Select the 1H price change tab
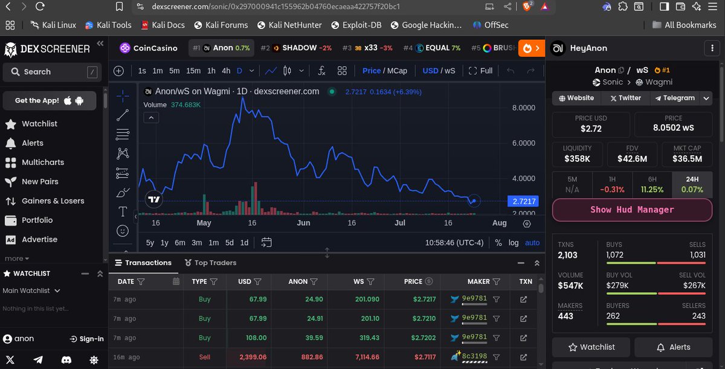 pos(612,185)
